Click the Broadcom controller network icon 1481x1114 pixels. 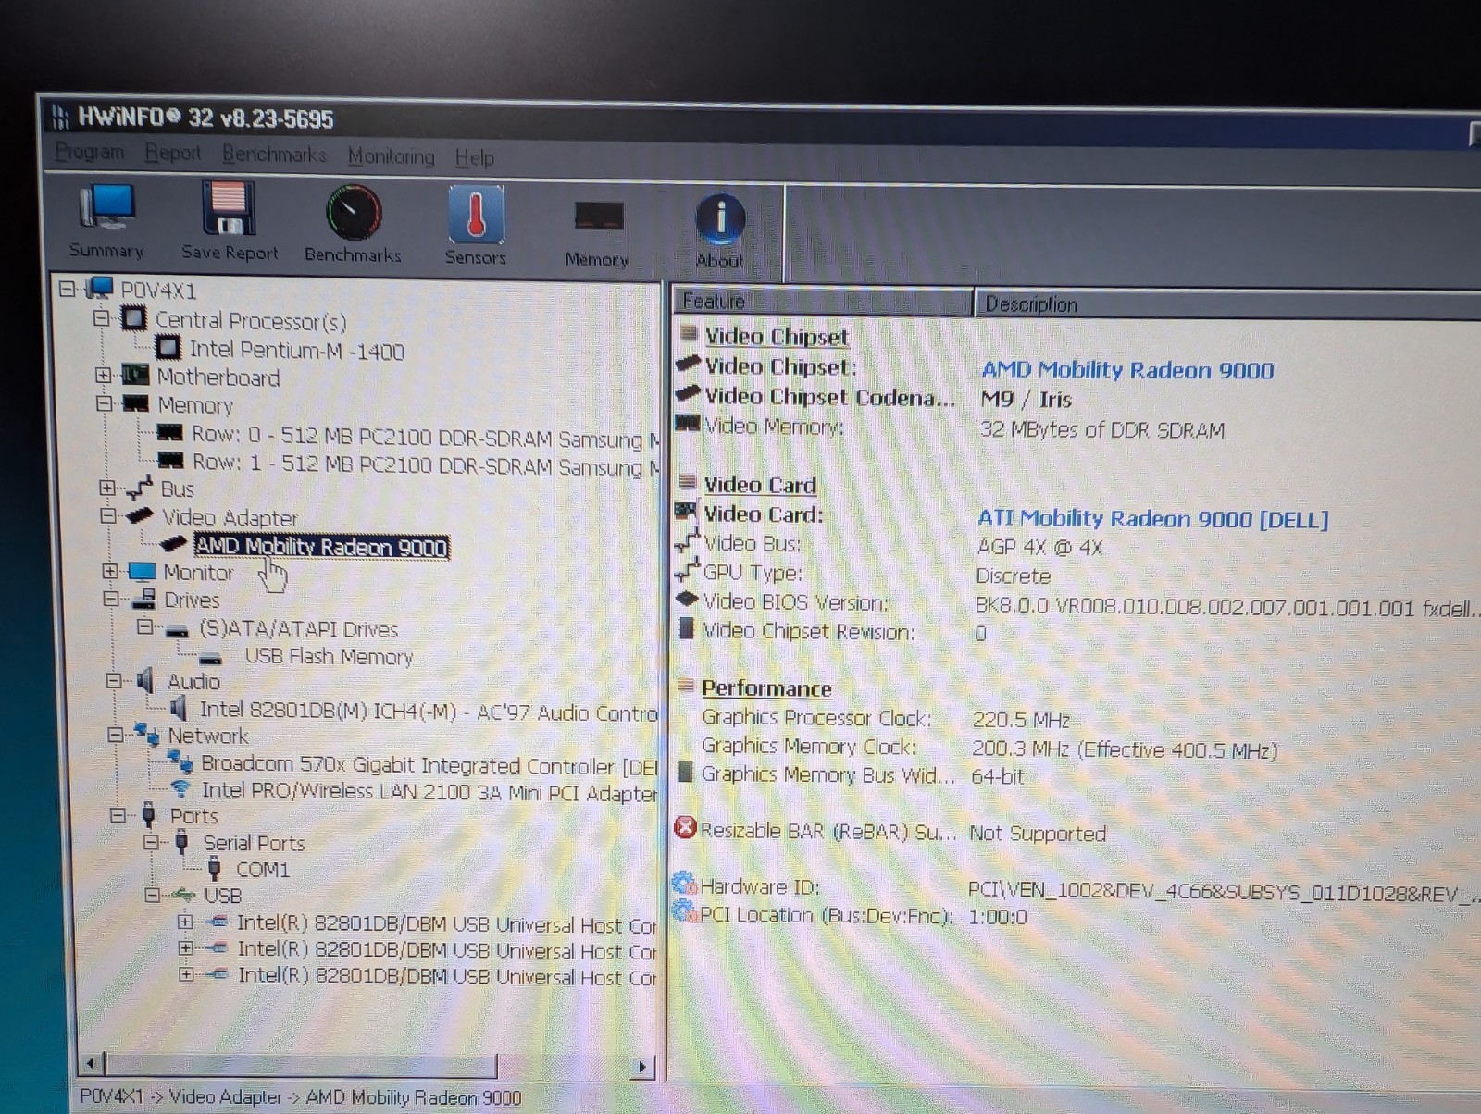pyautogui.click(x=180, y=762)
